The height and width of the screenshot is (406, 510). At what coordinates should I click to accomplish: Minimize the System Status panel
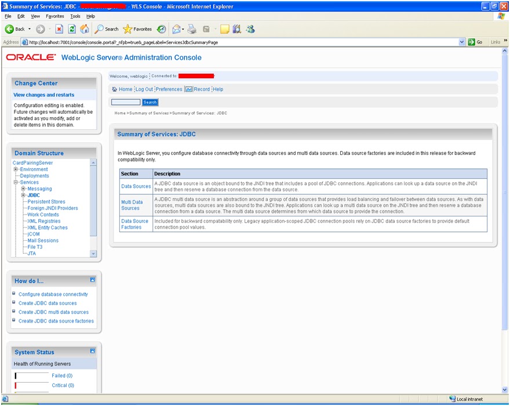[x=93, y=351]
